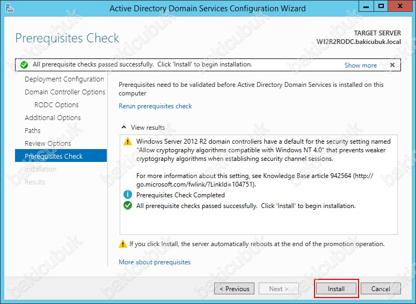Click warning icon beside reboot notice
The width and height of the screenshot is (416, 304).
tap(122, 244)
